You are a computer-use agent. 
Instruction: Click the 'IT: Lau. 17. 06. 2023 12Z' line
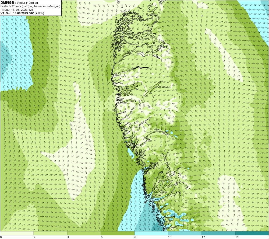(17, 10)
